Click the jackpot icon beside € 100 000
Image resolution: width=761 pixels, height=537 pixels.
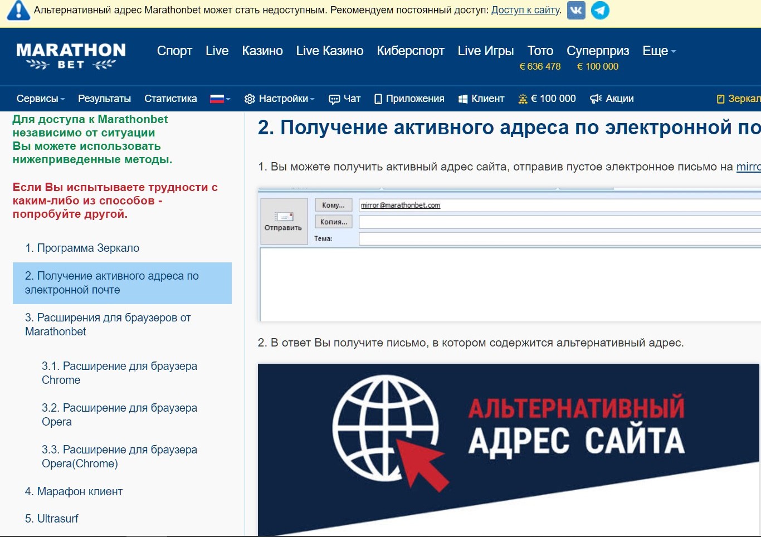(523, 99)
